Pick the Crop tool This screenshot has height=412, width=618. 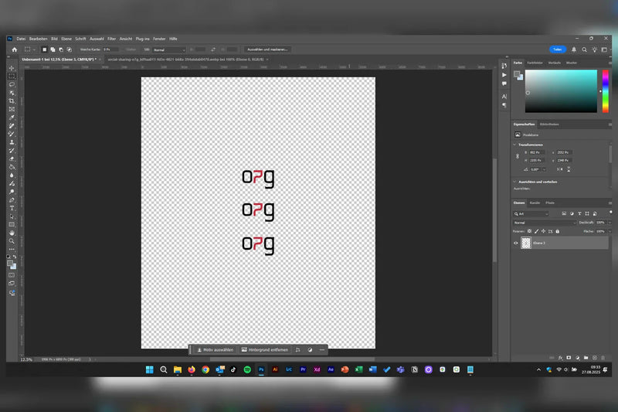(x=12, y=101)
